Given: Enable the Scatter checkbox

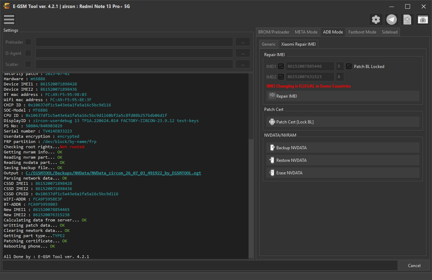Looking at the screenshot, I should point(28,64).
